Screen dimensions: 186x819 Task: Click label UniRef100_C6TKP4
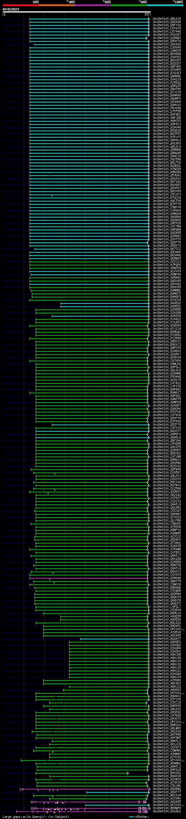[167, 361]
